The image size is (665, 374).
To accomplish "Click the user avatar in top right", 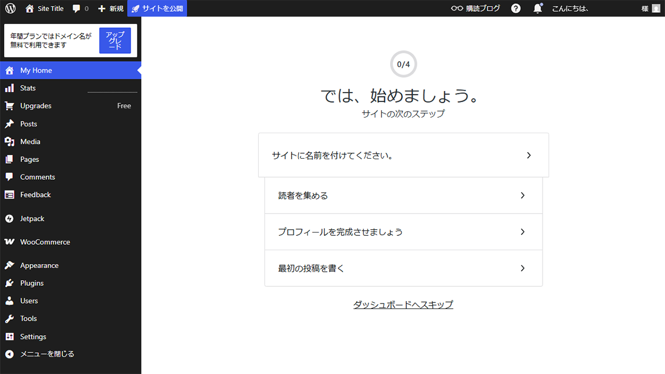I will [x=656, y=8].
